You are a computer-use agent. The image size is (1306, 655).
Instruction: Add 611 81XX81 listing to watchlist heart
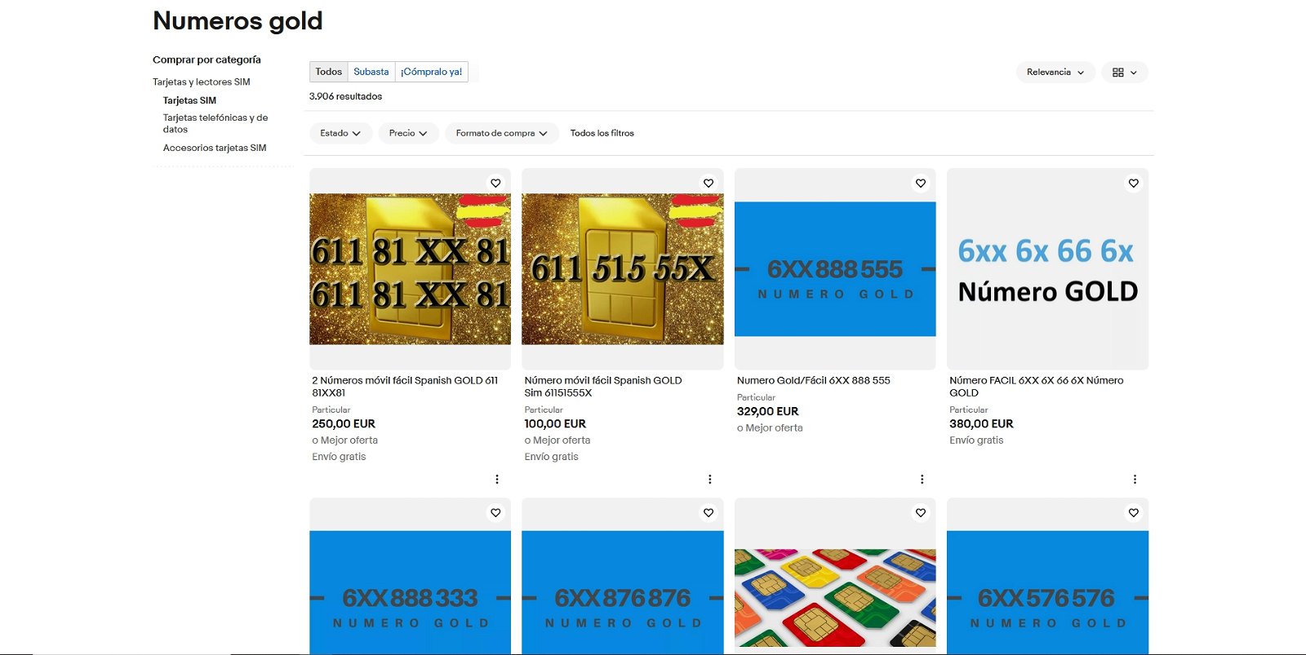[495, 184]
